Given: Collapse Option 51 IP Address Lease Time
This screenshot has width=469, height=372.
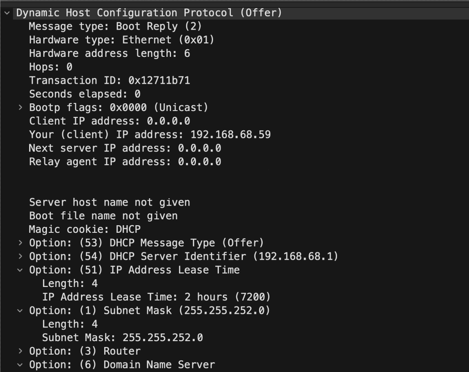Looking at the screenshot, I should pyautogui.click(x=20, y=270).
